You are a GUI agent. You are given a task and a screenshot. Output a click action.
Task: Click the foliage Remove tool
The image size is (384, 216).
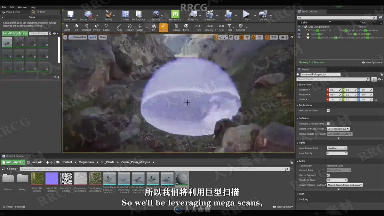[x=176, y=28]
